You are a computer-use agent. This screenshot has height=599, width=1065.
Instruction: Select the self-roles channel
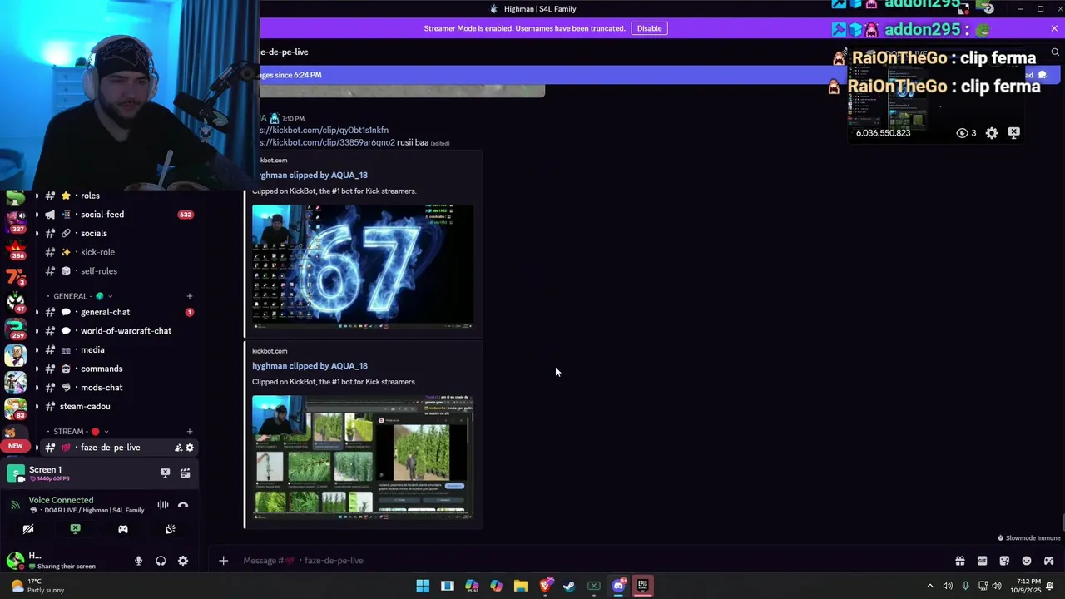[98, 271]
